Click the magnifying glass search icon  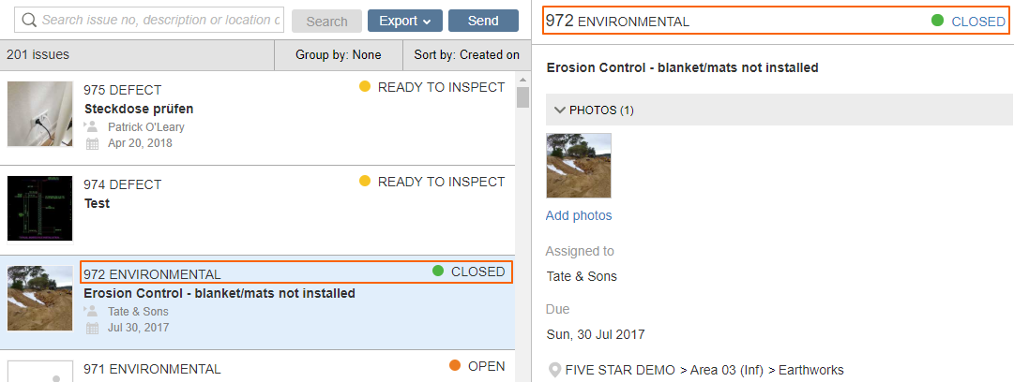tap(28, 20)
